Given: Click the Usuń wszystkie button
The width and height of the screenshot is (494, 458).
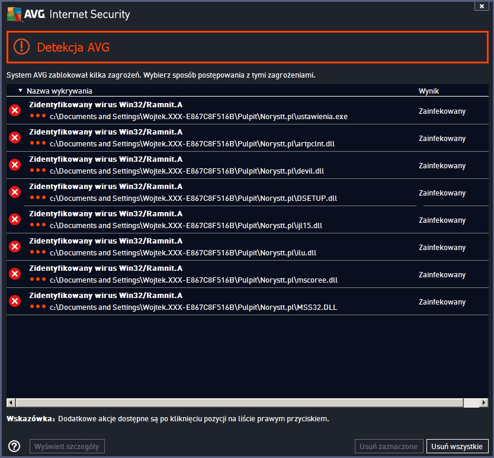Looking at the screenshot, I should coord(457,446).
